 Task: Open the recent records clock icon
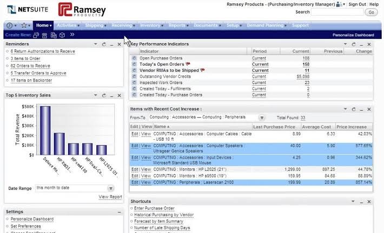(10, 25)
